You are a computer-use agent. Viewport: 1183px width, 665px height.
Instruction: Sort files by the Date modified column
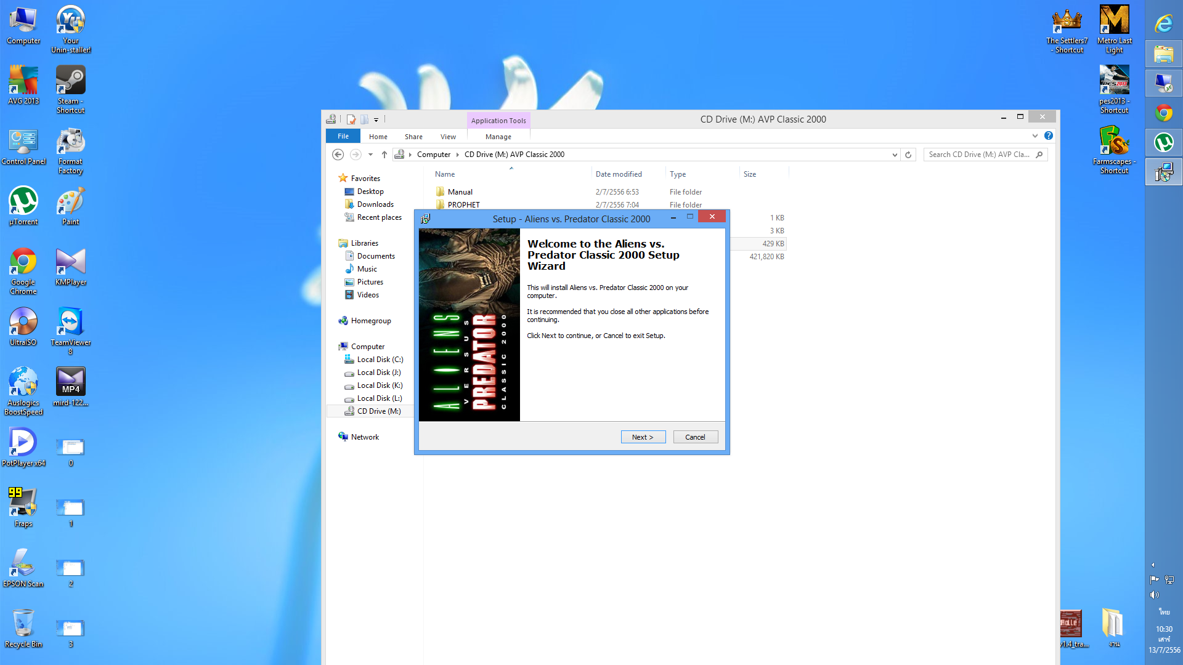[x=619, y=174]
